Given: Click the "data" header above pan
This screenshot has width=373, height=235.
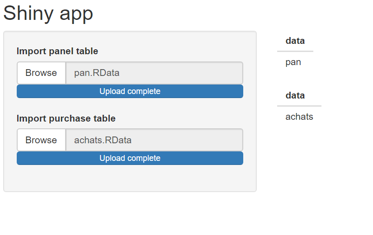Looking at the screenshot, I should pos(295,41).
